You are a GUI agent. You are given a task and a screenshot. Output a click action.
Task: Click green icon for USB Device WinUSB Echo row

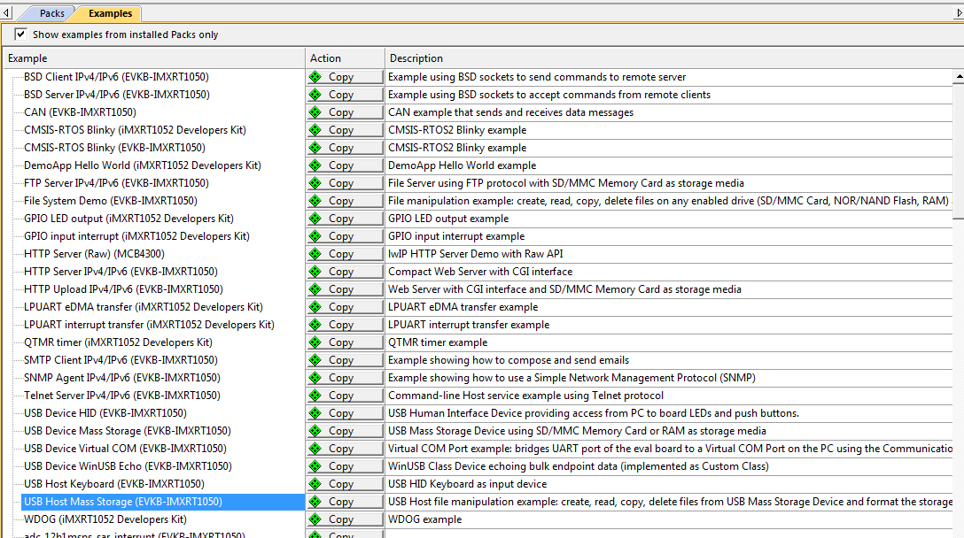click(x=315, y=466)
